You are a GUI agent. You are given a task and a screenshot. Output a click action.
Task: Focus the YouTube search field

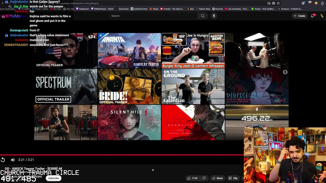[x=153, y=16]
